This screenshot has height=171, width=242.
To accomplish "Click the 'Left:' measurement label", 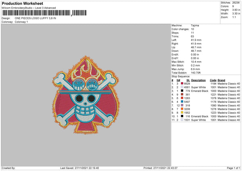I will click(174, 40).
